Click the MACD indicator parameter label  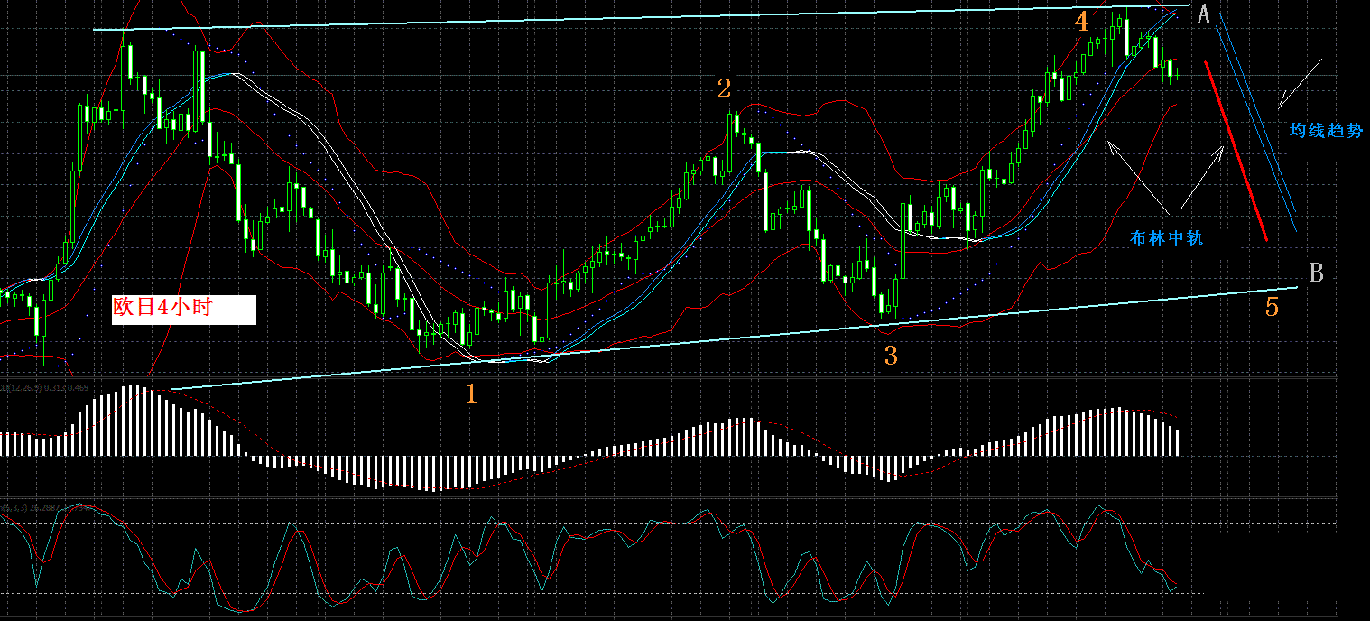click(44, 388)
